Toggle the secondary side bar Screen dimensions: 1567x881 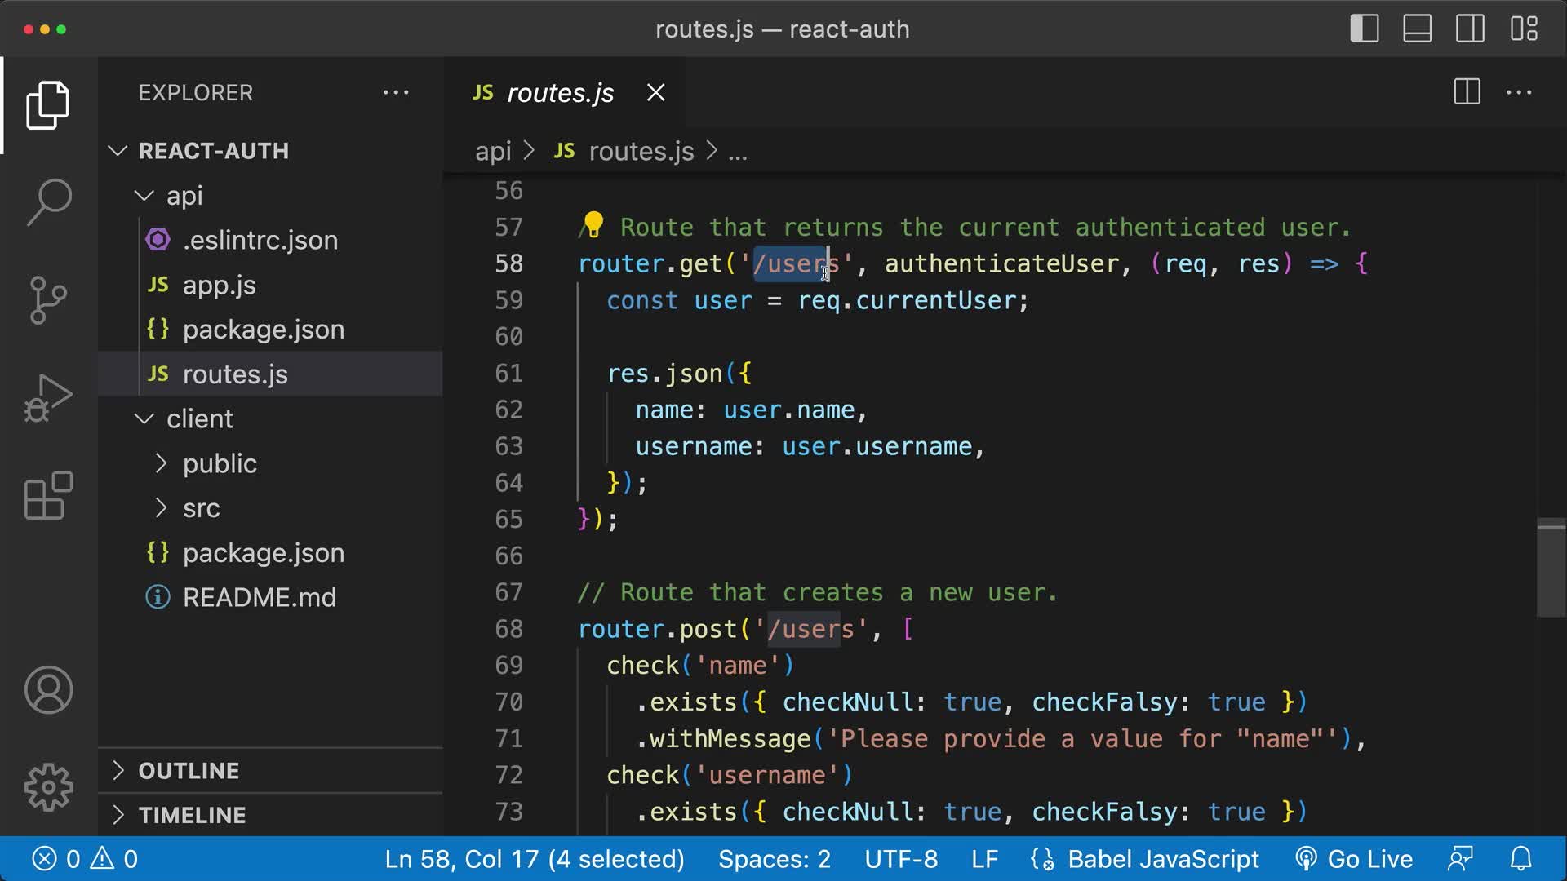click(x=1471, y=29)
